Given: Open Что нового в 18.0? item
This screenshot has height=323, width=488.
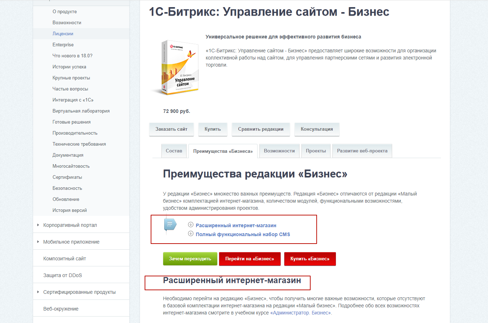Looking at the screenshot, I should point(72,56).
